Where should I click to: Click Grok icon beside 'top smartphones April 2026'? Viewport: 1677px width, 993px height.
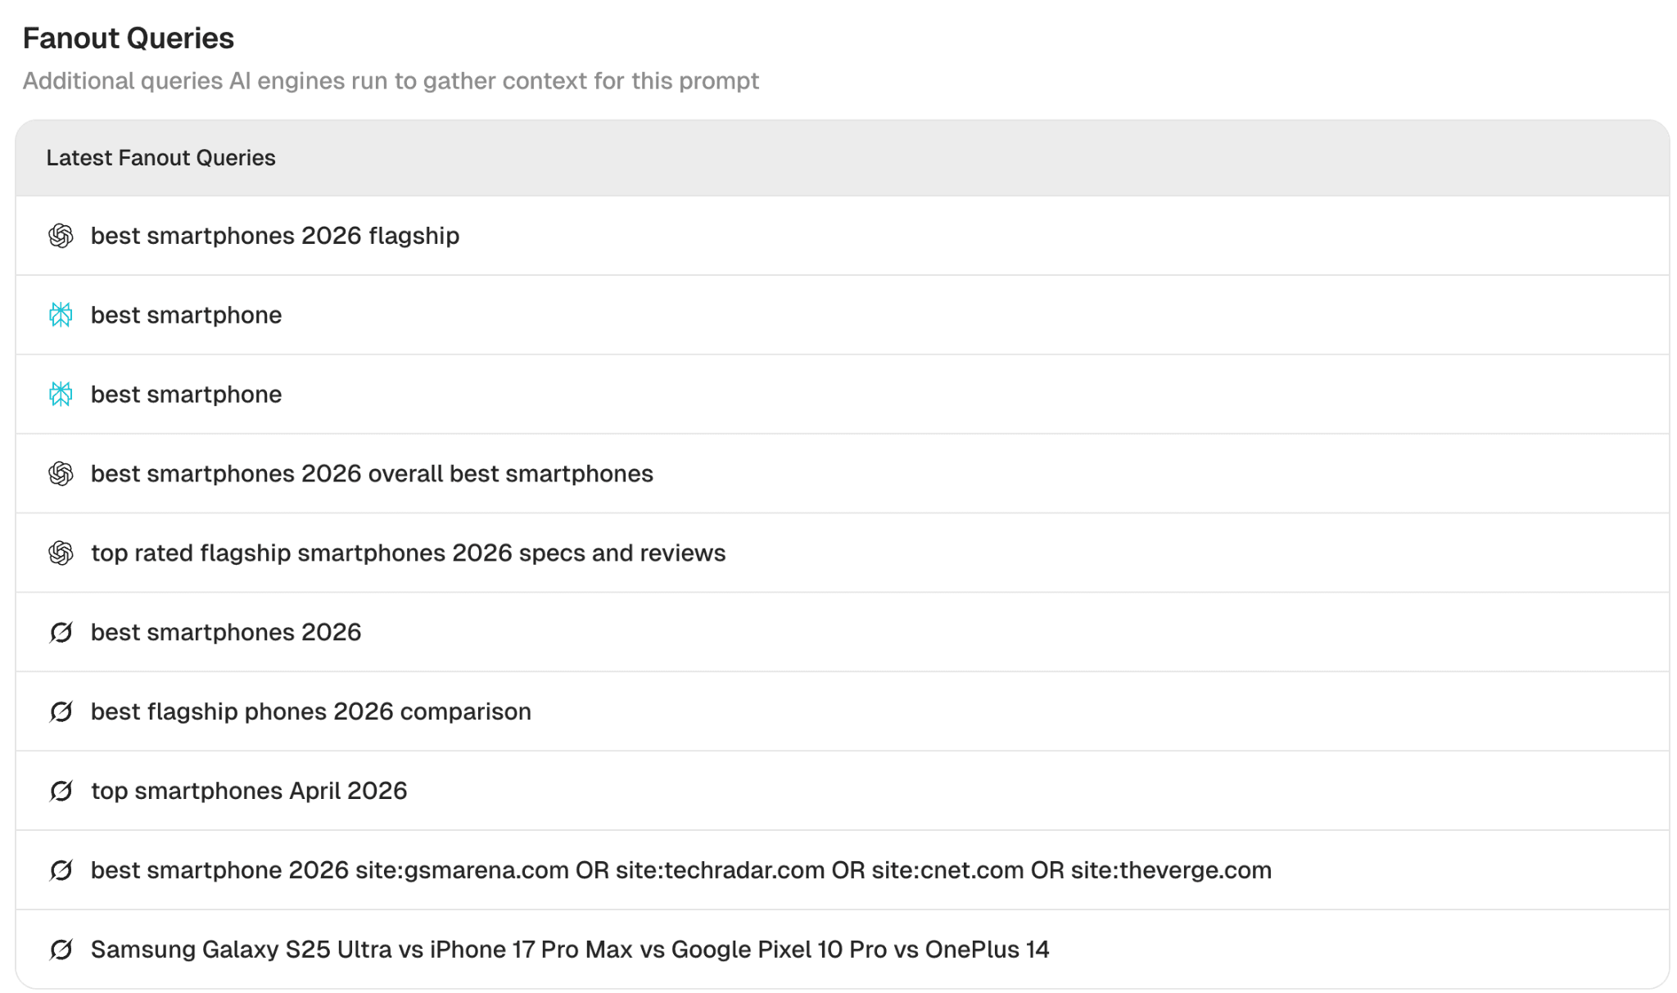click(x=61, y=792)
